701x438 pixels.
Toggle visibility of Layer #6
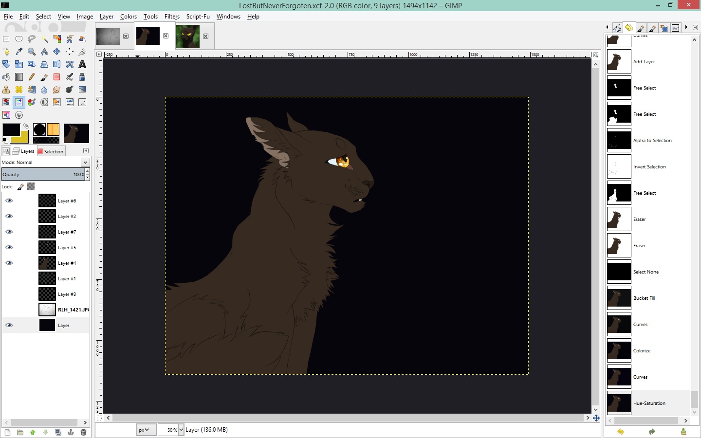9,201
